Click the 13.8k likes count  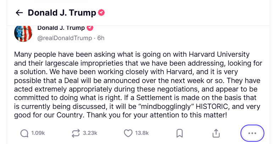(142, 133)
